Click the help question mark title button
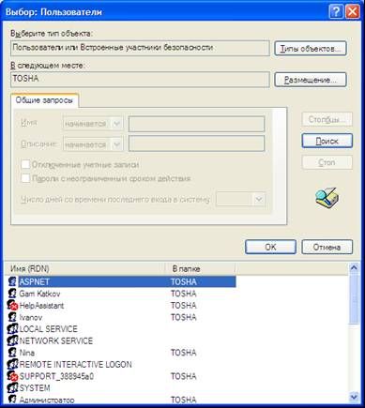The image size is (365, 408). 336,12
